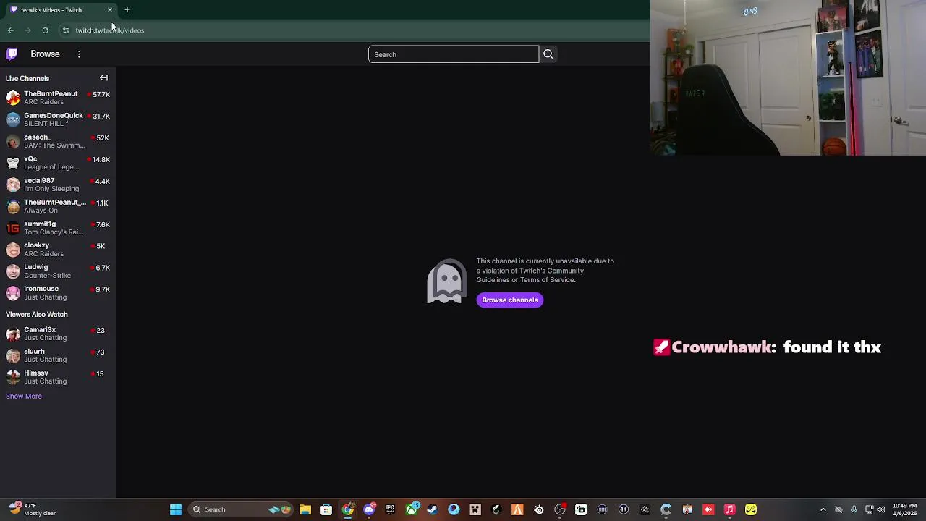Image resolution: width=926 pixels, height=521 pixels.
Task: Open ironmouse Just Chatting channel
Action: (x=58, y=293)
